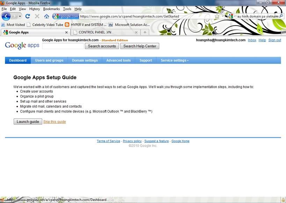Maximize the Firefox window

(268, 2)
